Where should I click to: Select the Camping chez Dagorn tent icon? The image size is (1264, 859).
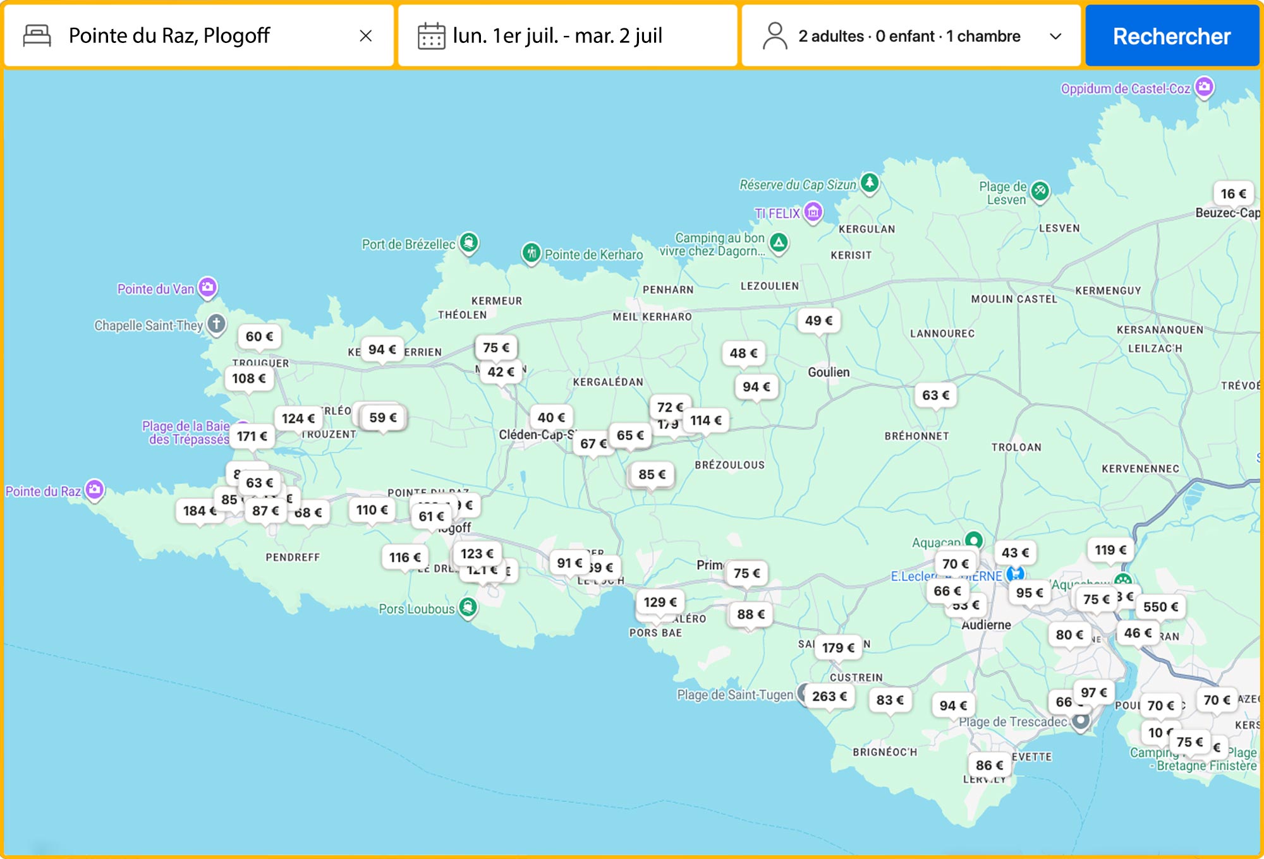[778, 241]
